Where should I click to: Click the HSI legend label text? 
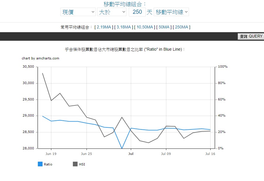82,165
